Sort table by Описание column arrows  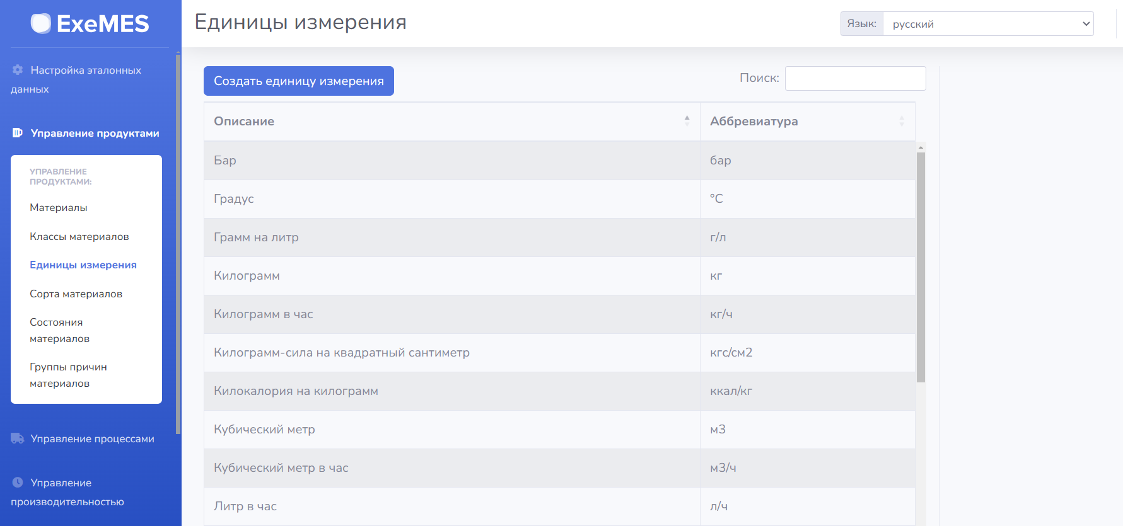(687, 121)
